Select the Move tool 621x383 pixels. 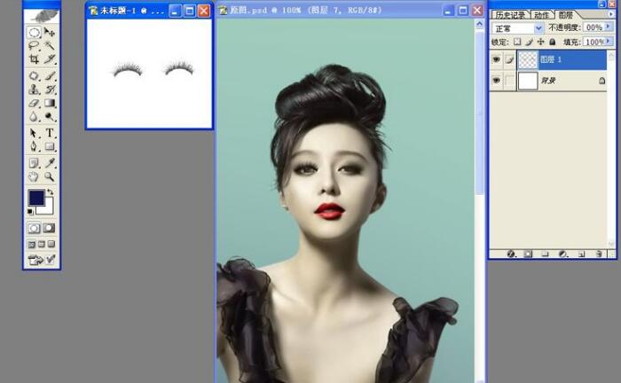tap(50, 32)
